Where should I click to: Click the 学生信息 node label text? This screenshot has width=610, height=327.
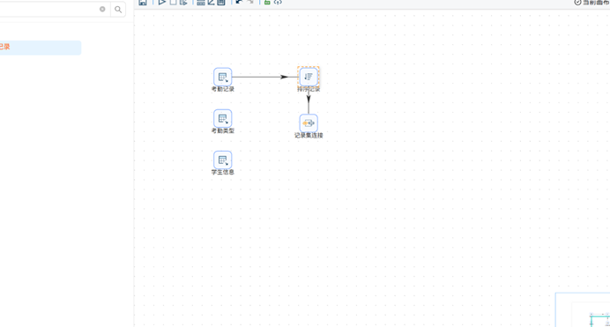click(222, 172)
